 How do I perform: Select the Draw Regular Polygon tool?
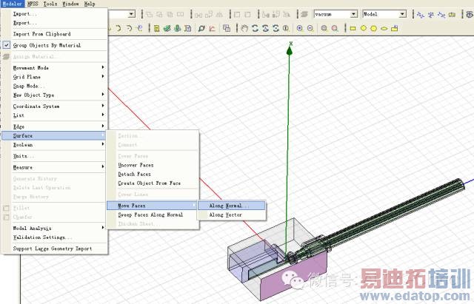coord(373,28)
